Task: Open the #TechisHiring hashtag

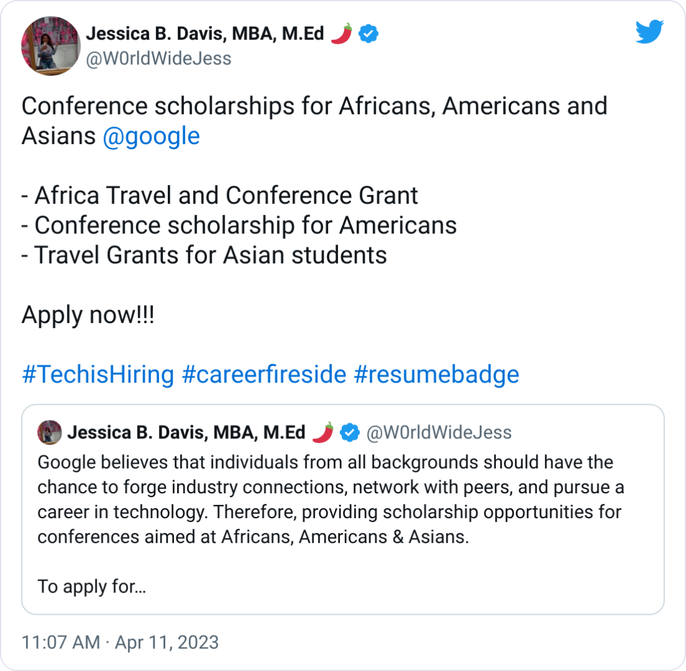Action: pyautogui.click(x=97, y=374)
